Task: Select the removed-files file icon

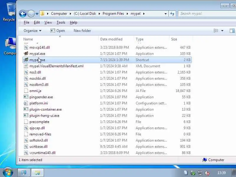Action: pyautogui.click(x=26, y=134)
